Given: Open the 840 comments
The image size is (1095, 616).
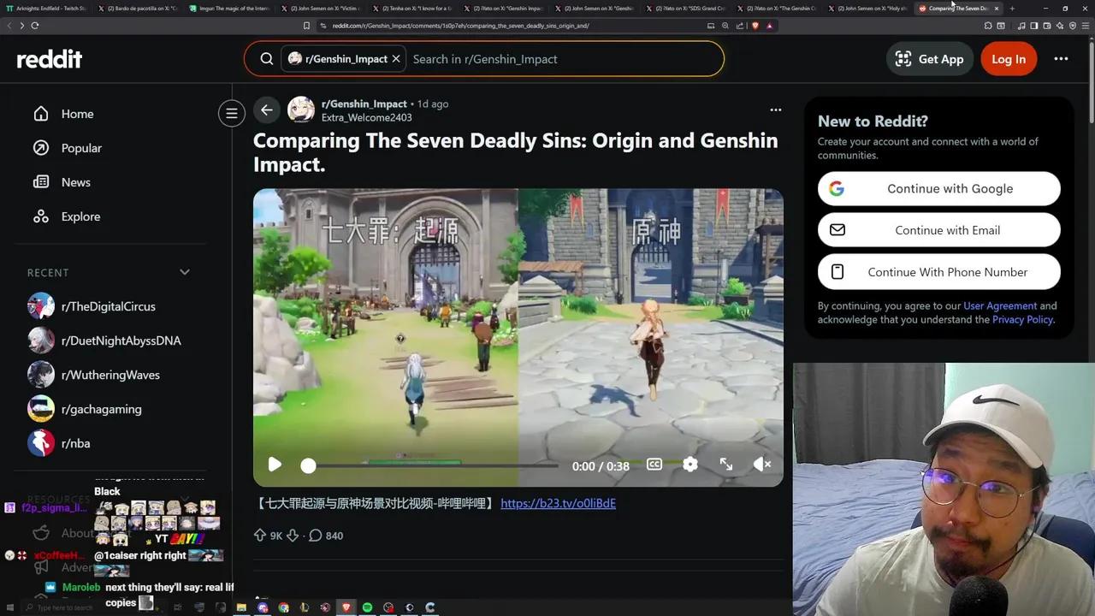Looking at the screenshot, I should coord(326,536).
